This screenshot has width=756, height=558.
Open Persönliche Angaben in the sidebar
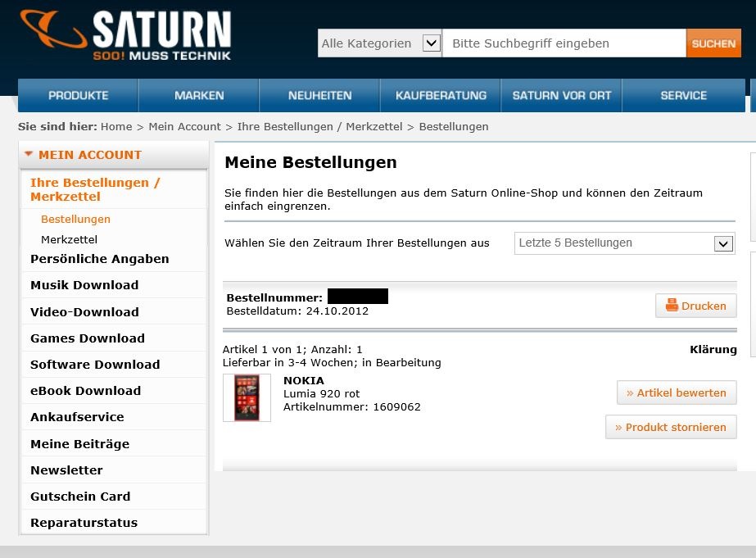pos(99,259)
